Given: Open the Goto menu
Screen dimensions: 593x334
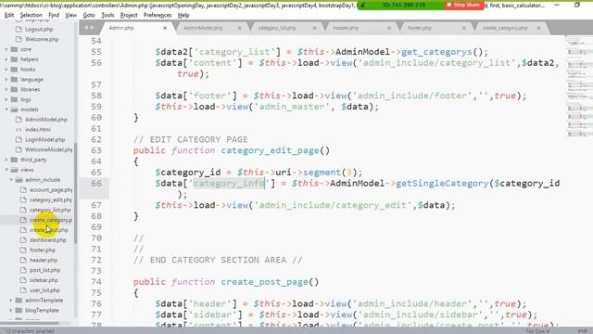Looking at the screenshot, I should [89, 15].
